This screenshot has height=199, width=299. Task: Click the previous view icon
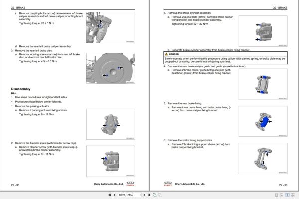click(155, 195)
